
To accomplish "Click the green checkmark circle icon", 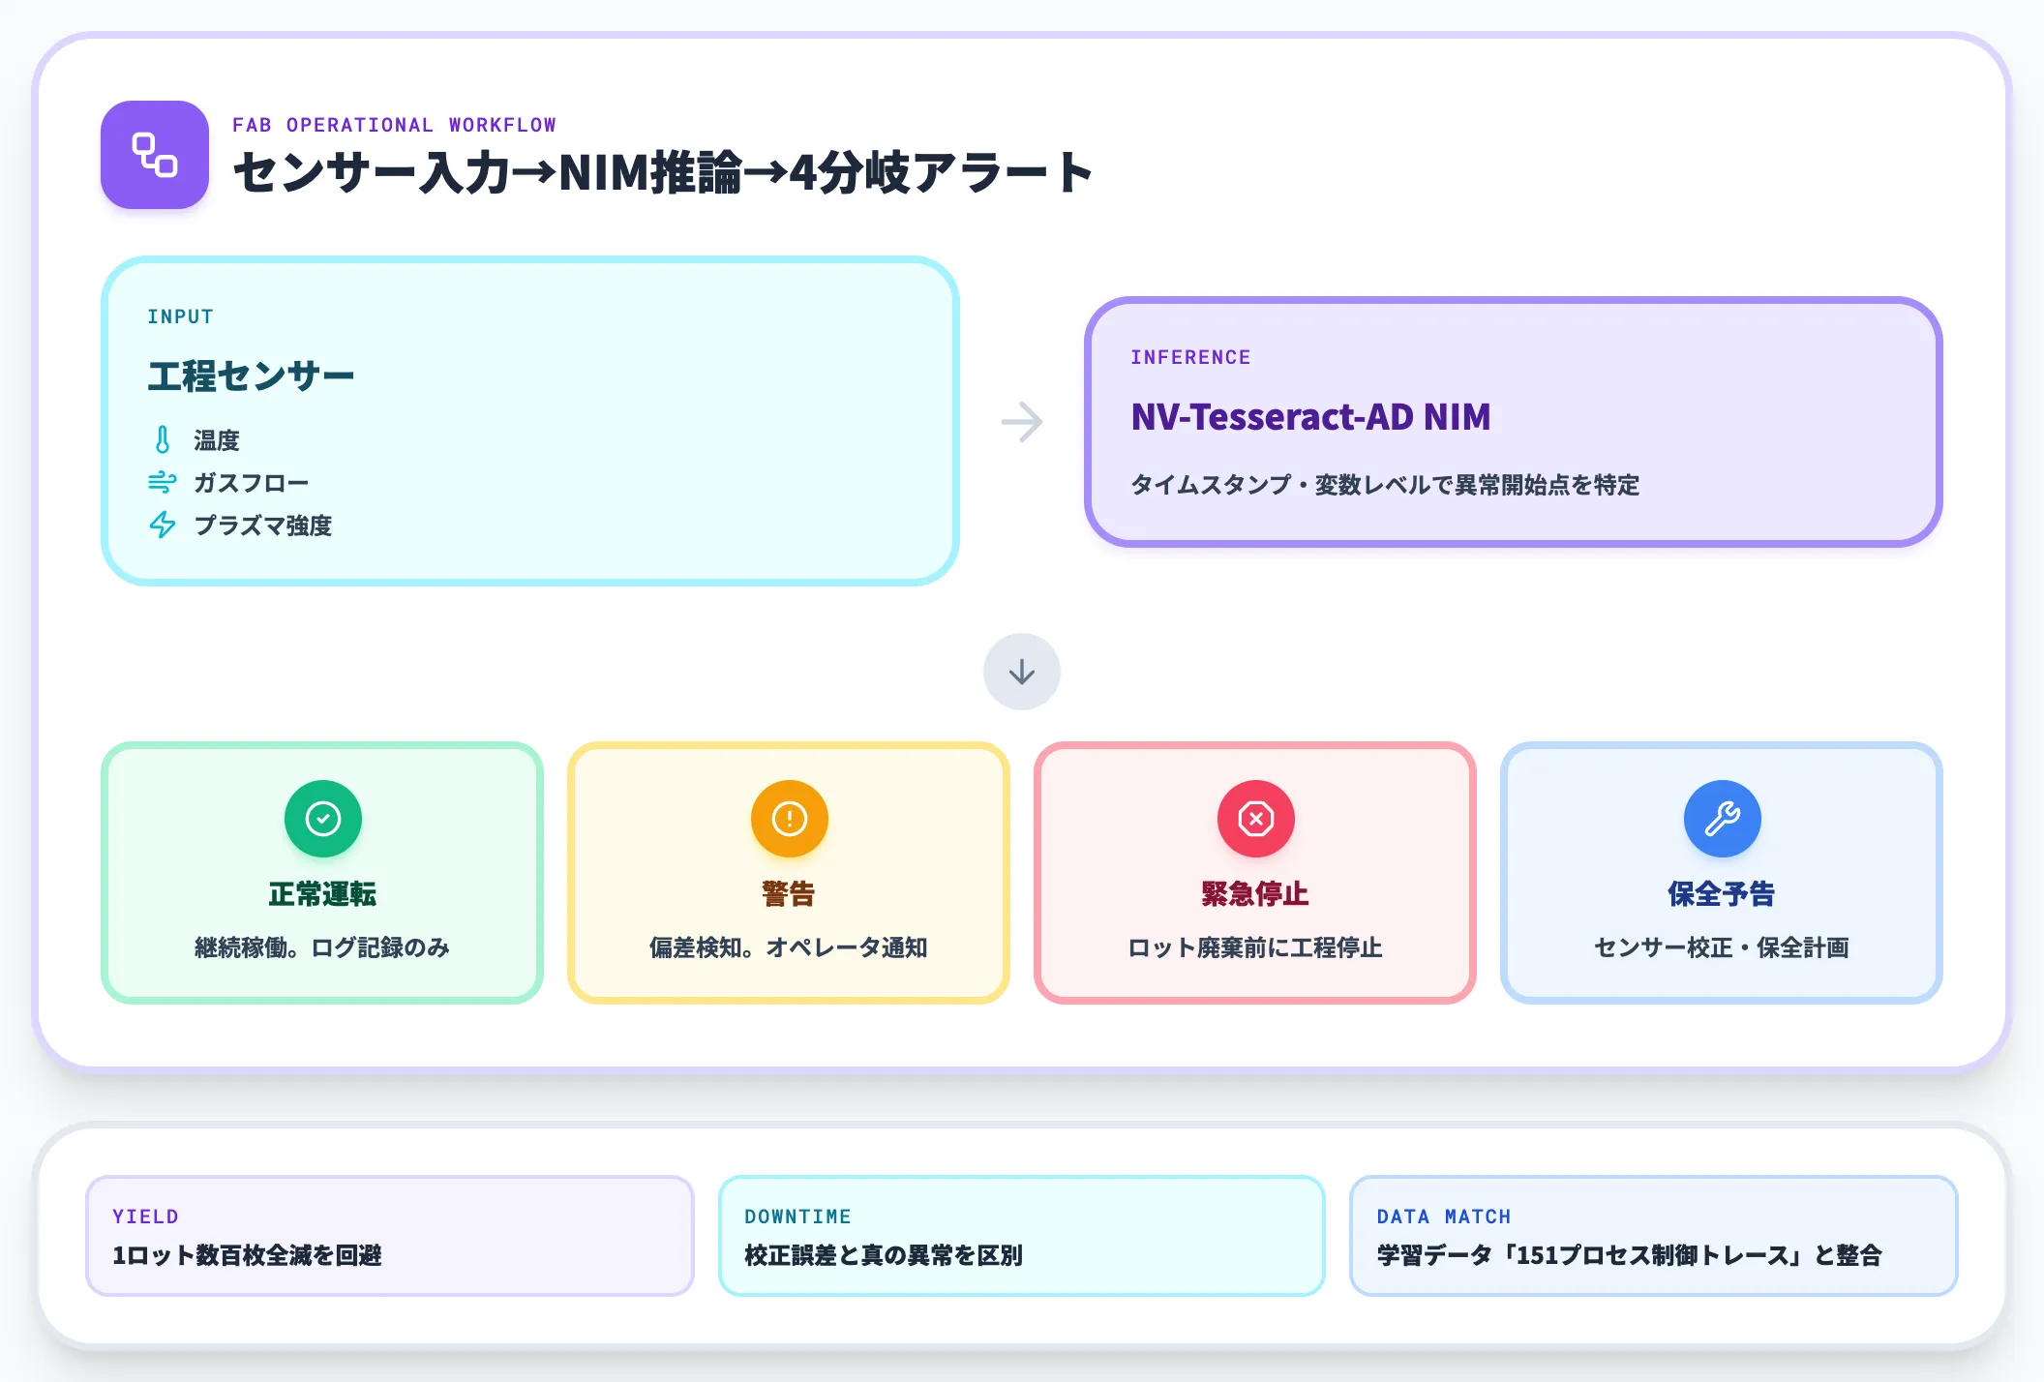I will click(323, 819).
